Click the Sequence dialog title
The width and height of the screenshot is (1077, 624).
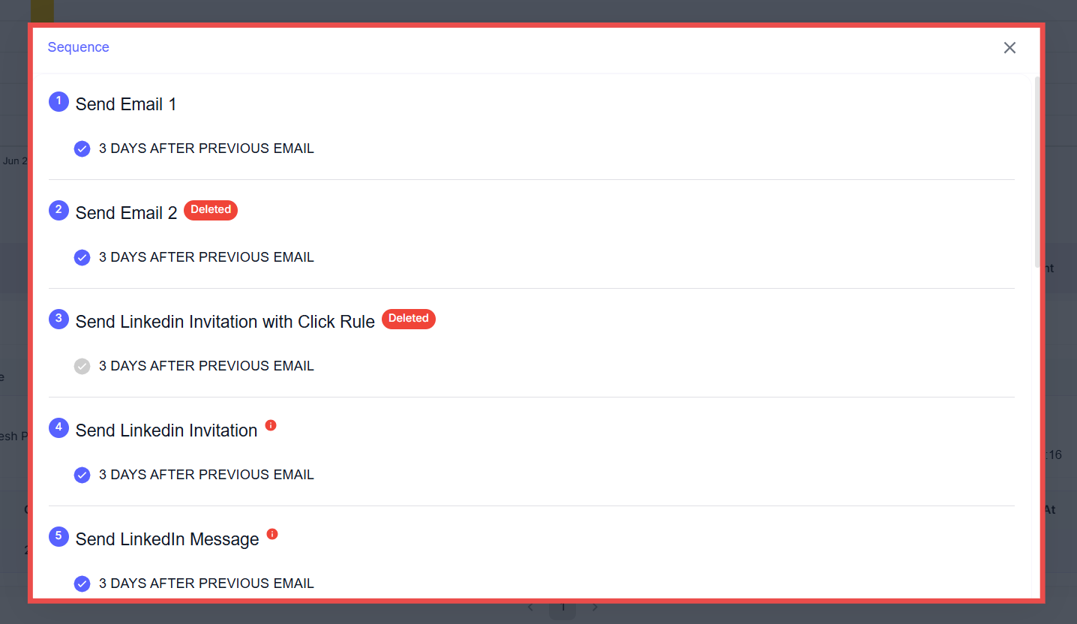[79, 47]
